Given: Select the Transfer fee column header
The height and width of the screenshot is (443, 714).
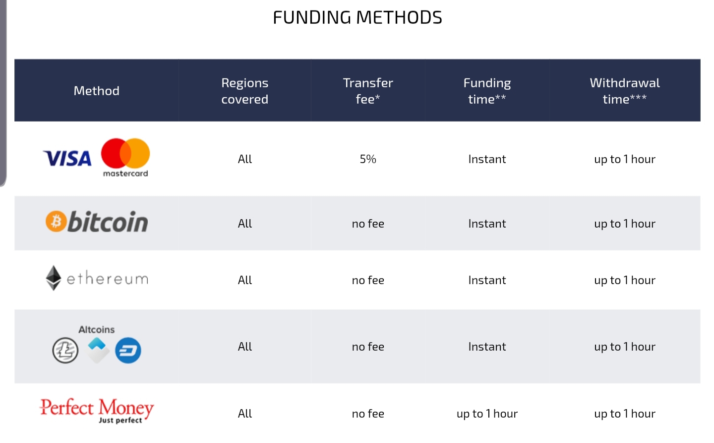Looking at the screenshot, I should 368,91.
